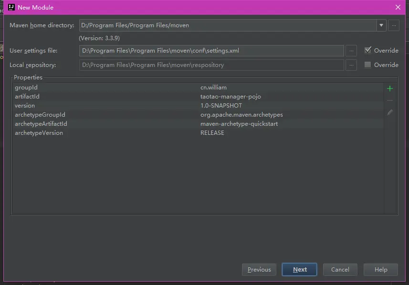The width and height of the screenshot is (409, 285).
Task: Open the Maven home directory dropdown arrow
Action: pyautogui.click(x=381, y=25)
